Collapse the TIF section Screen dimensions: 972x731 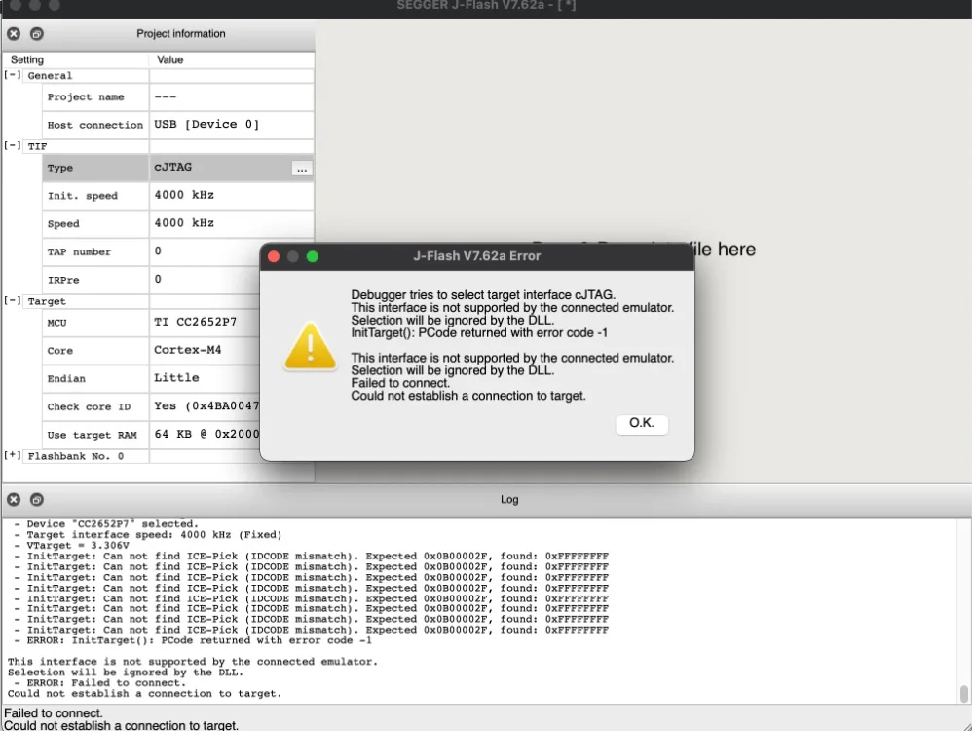12,146
